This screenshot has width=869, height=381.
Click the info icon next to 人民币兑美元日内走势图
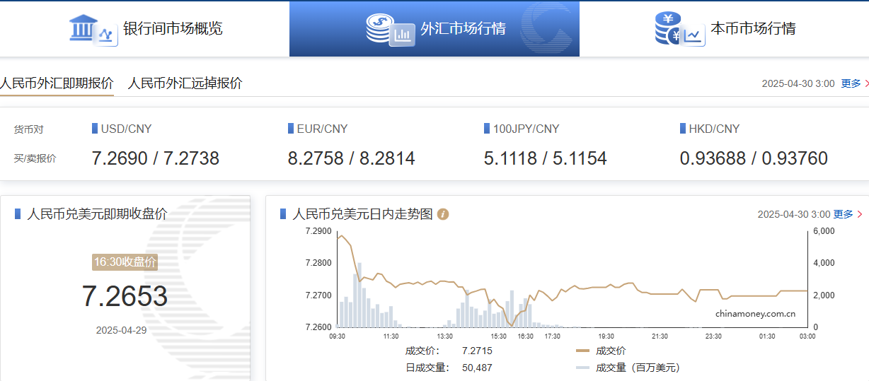point(443,214)
